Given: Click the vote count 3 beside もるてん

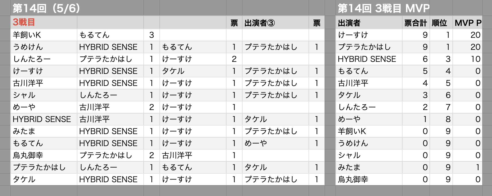Looking at the screenshot, I should point(151,35).
